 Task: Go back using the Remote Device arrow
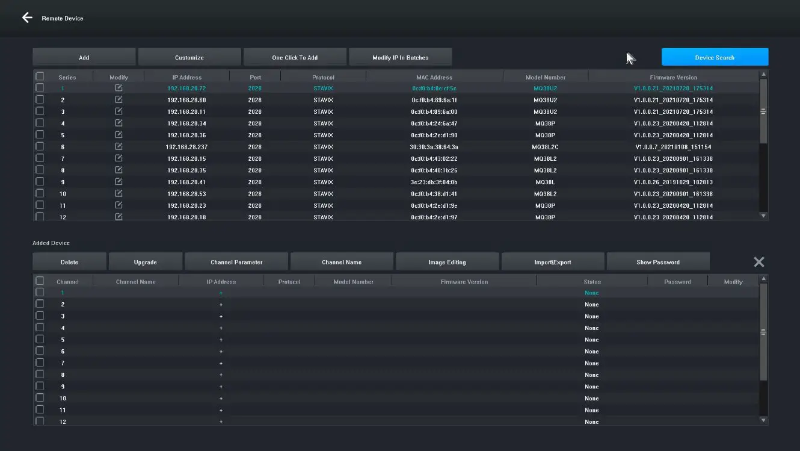(x=27, y=17)
